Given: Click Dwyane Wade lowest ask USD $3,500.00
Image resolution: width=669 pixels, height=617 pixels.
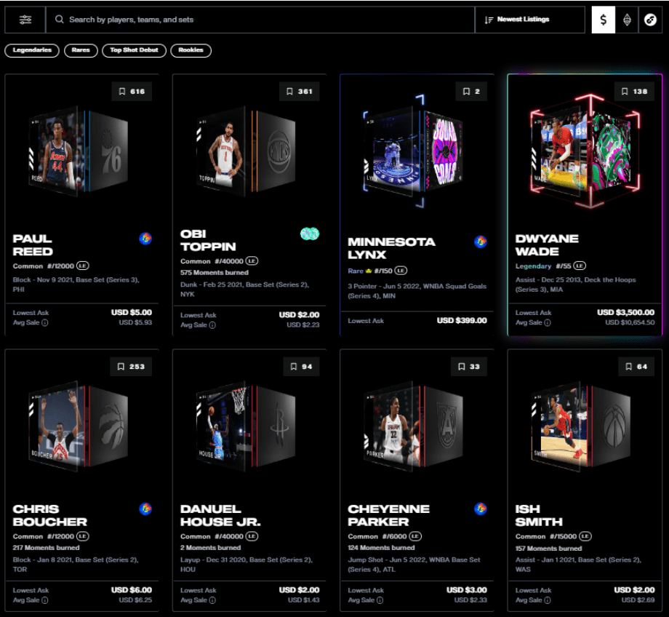Looking at the screenshot, I should pos(625,312).
